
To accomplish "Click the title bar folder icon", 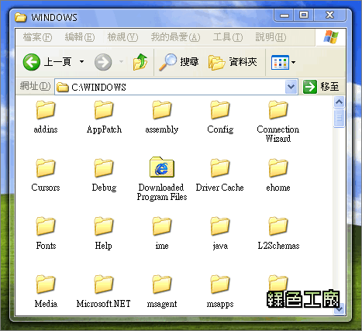I will click(21, 18).
